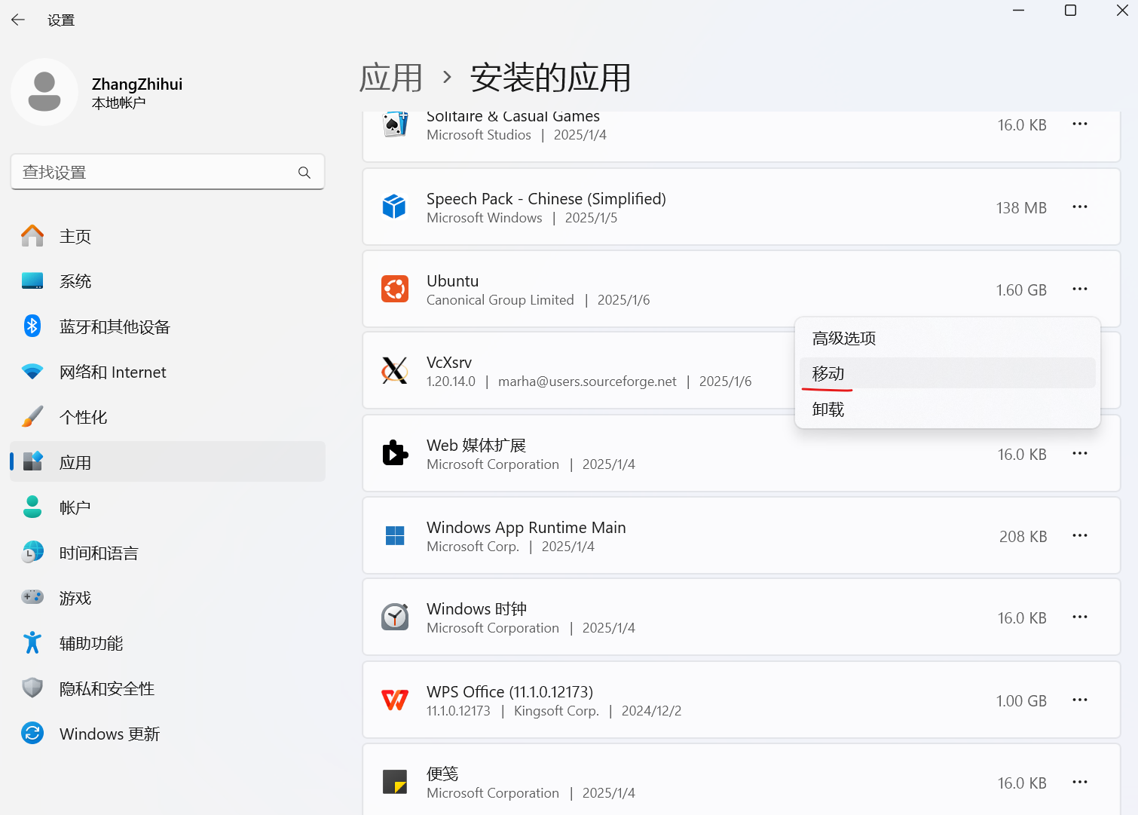The image size is (1138, 815).
Task: Focus the 查找设置 search field
Action: click(167, 172)
